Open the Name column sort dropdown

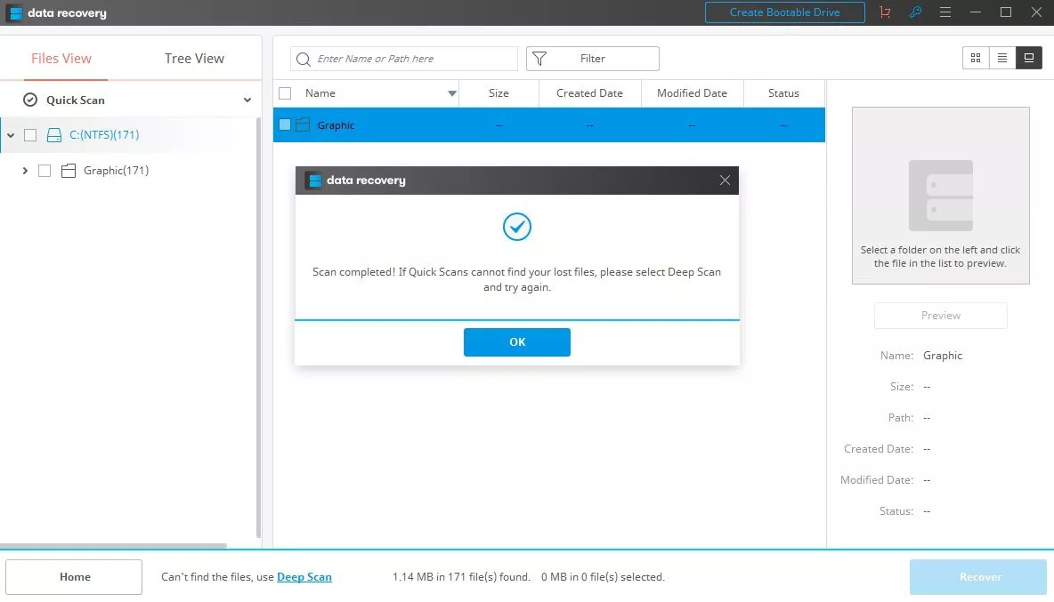point(452,93)
